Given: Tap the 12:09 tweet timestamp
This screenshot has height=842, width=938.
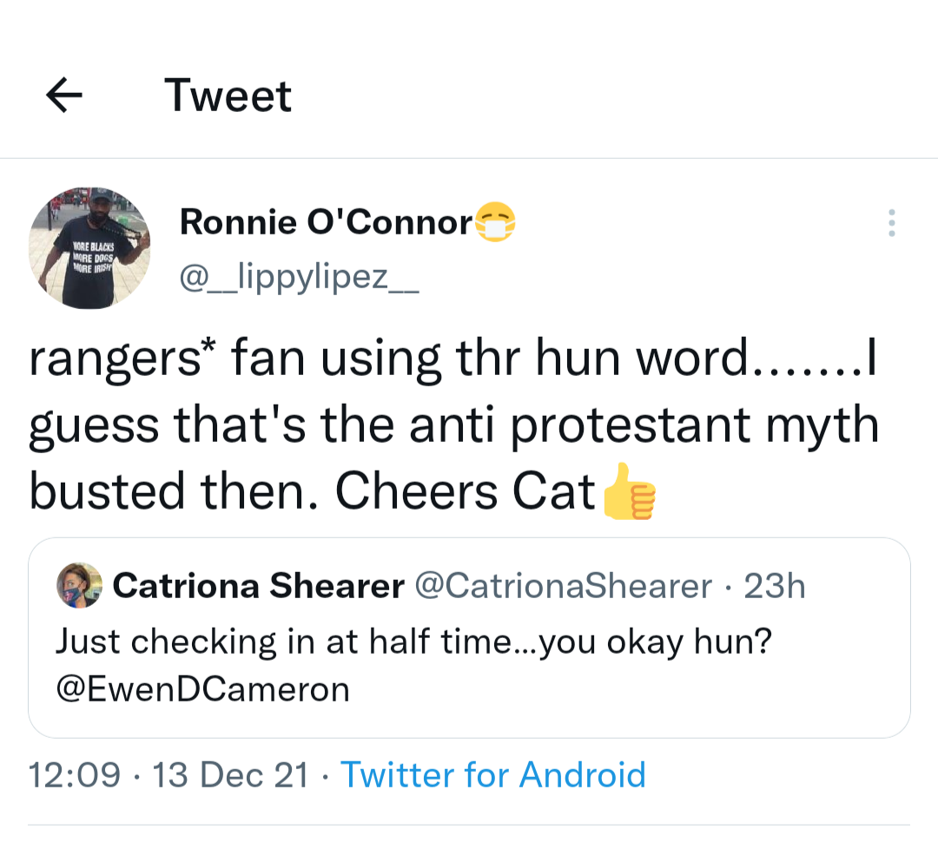Looking at the screenshot, I should click(74, 774).
